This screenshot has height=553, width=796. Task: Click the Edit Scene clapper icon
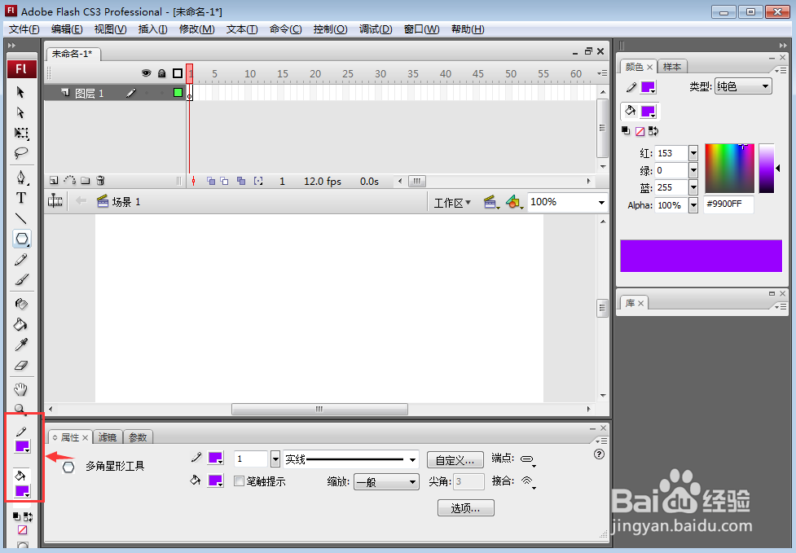pos(490,202)
